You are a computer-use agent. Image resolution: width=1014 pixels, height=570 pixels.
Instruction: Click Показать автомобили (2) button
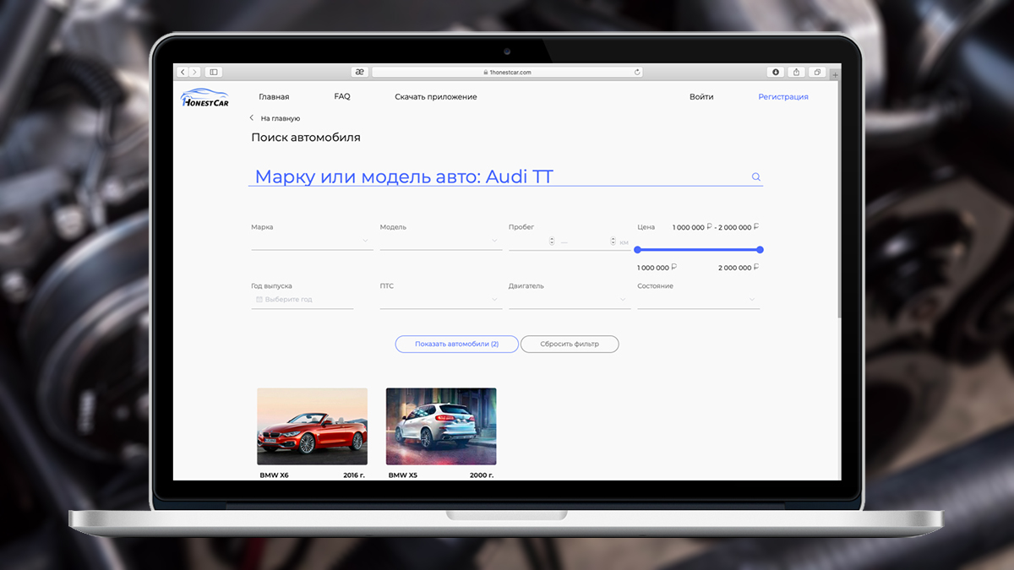[456, 345]
